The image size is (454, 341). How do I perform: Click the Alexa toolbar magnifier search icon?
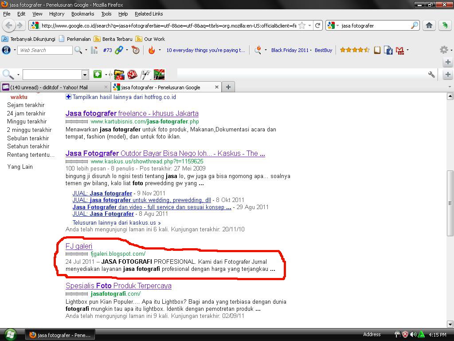click(x=78, y=50)
